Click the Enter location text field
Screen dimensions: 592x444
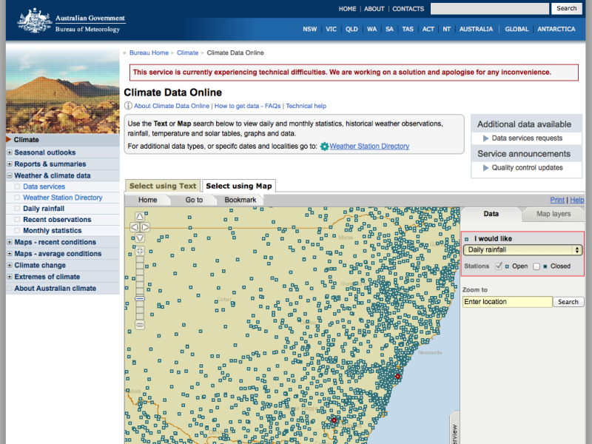tap(507, 302)
